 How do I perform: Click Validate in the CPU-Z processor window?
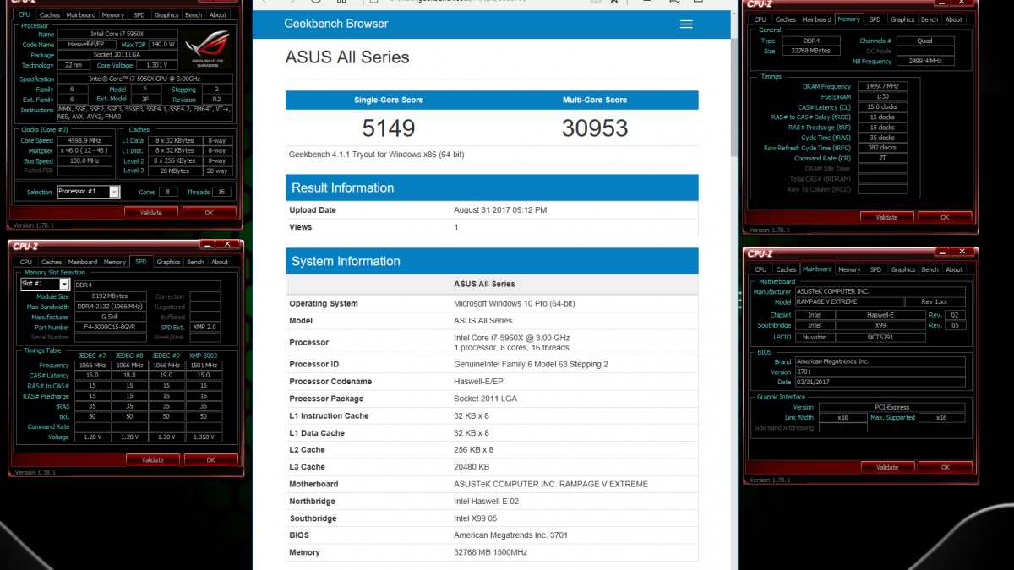151,213
